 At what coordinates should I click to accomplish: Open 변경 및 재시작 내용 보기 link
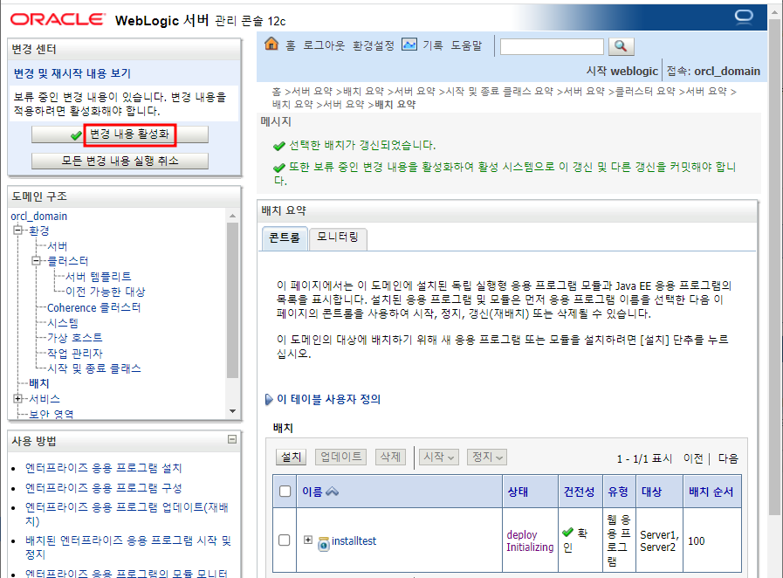[x=72, y=73]
